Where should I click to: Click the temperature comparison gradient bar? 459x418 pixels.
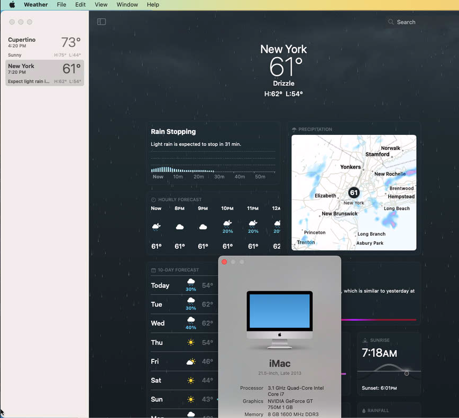(x=379, y=320)
